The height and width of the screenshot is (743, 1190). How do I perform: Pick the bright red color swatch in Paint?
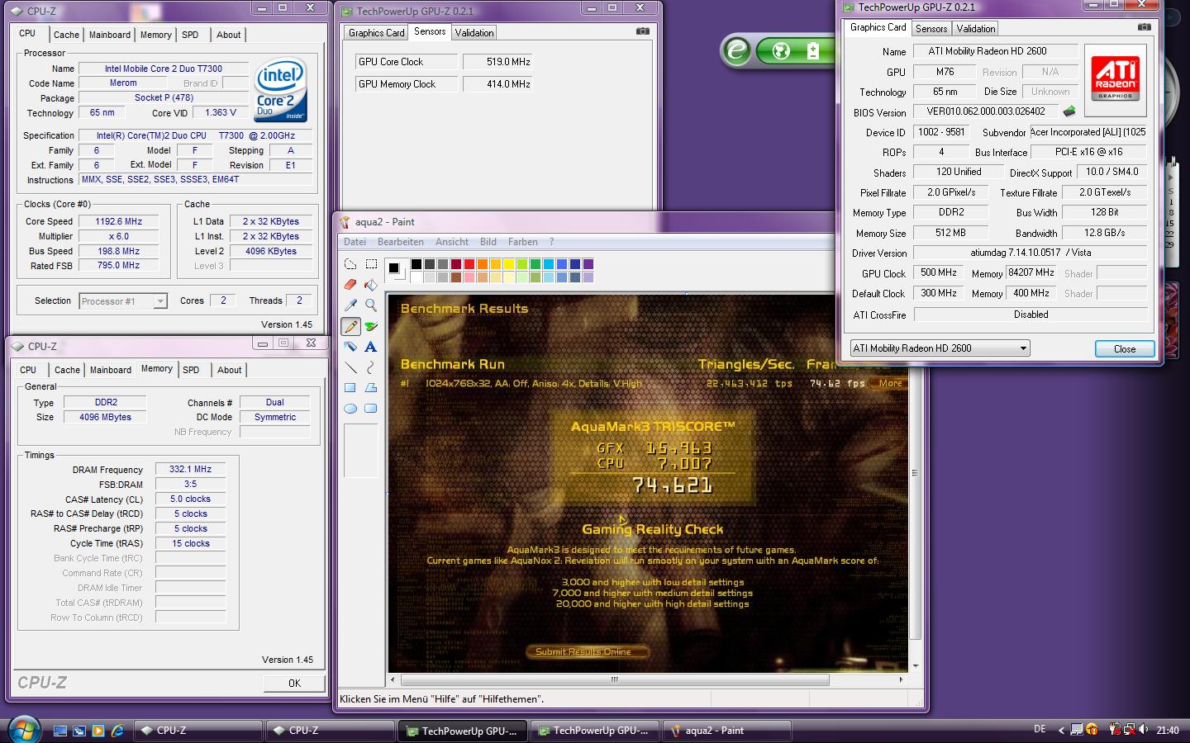469,264
